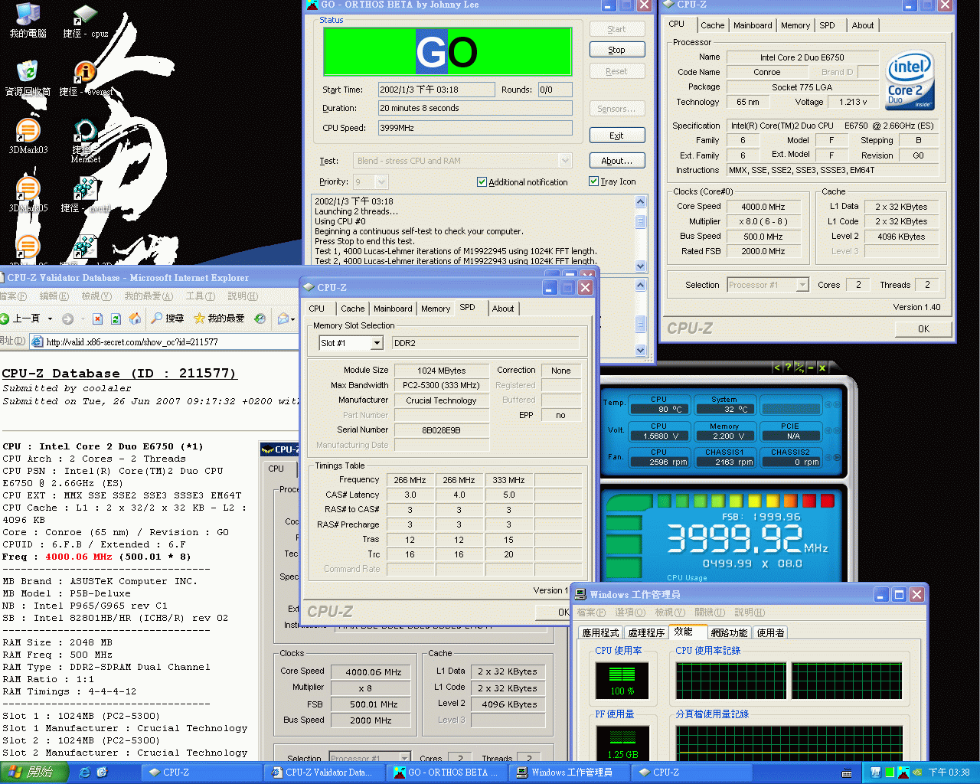
Task: Click the Mail envelope icon in Internet Explorer
Action: point(283,318)
